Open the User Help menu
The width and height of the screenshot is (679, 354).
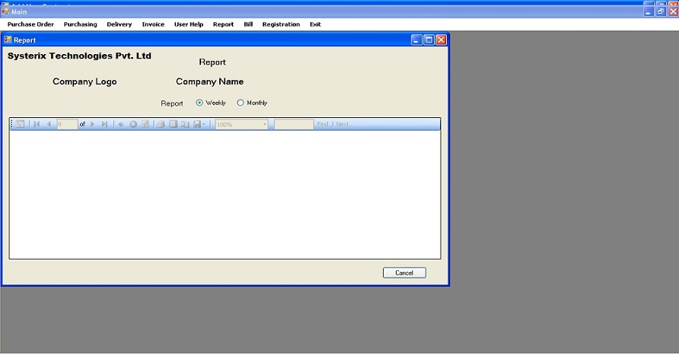pyautogui.click(x=188, y=24)
